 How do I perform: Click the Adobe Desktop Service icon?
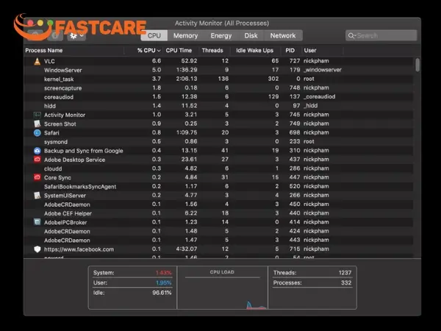[x=37, y=160]
